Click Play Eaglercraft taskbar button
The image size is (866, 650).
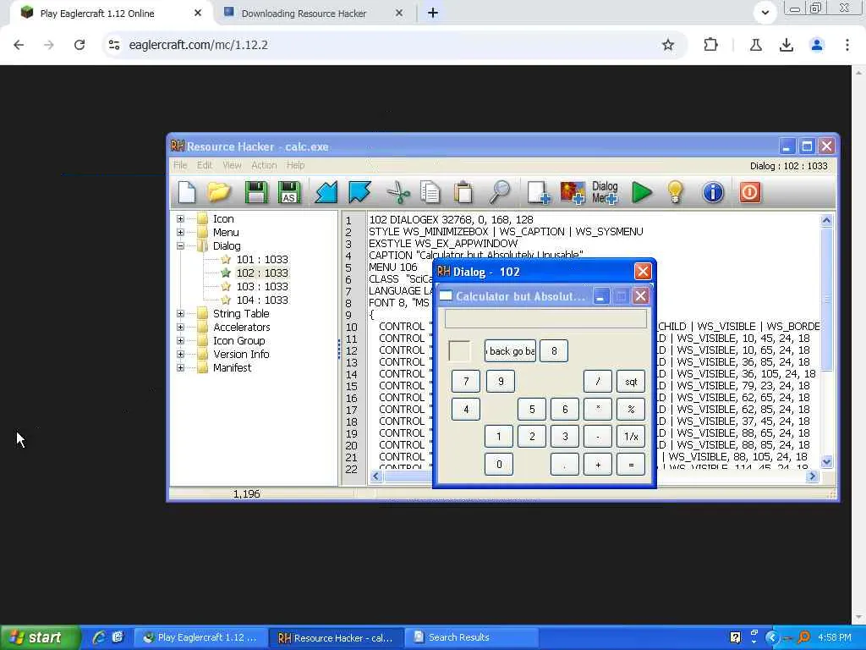[x=201, y=637]
